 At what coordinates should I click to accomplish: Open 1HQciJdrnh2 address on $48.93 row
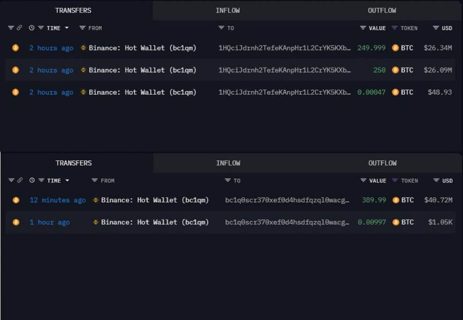[x=285, y=92]
